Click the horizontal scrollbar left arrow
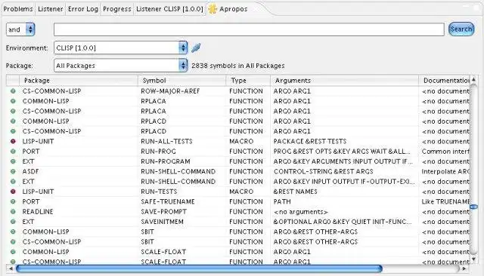The width and height of the screenshot is (484, 276). point(11,268)
